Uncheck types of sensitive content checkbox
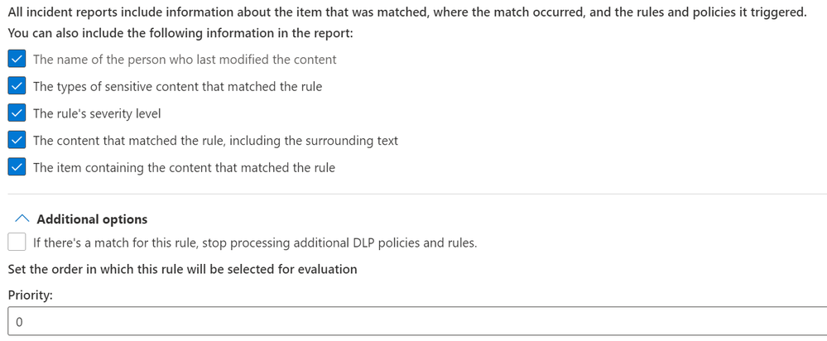 [17, 86]
